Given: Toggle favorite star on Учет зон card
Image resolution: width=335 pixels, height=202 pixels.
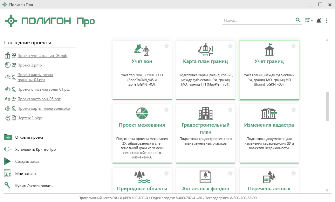Looking at the screenshot, I should pyautogui.click(x=167, y=46).
